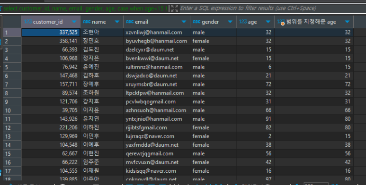Open the email column dropdown arrow
366x185 pixels.
point(184,22)
